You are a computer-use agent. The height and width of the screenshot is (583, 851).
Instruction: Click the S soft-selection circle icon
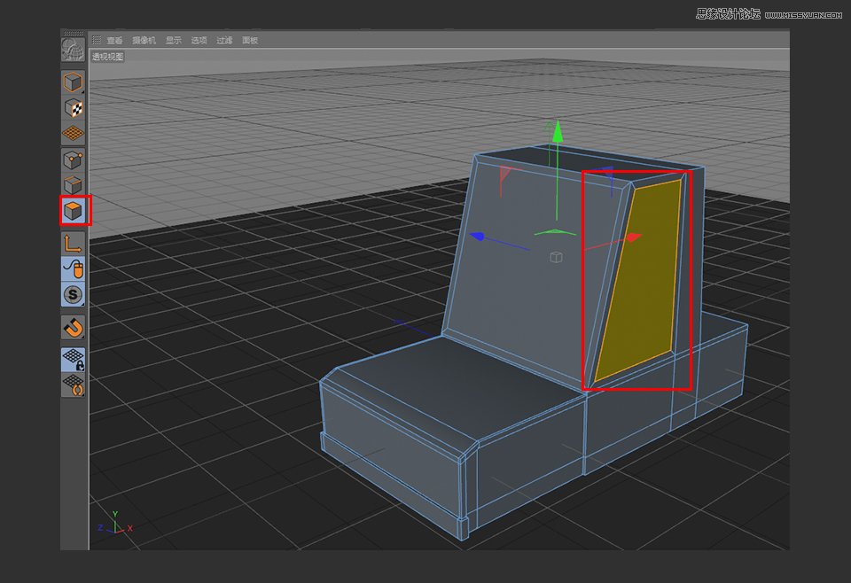tap(74, 291)
